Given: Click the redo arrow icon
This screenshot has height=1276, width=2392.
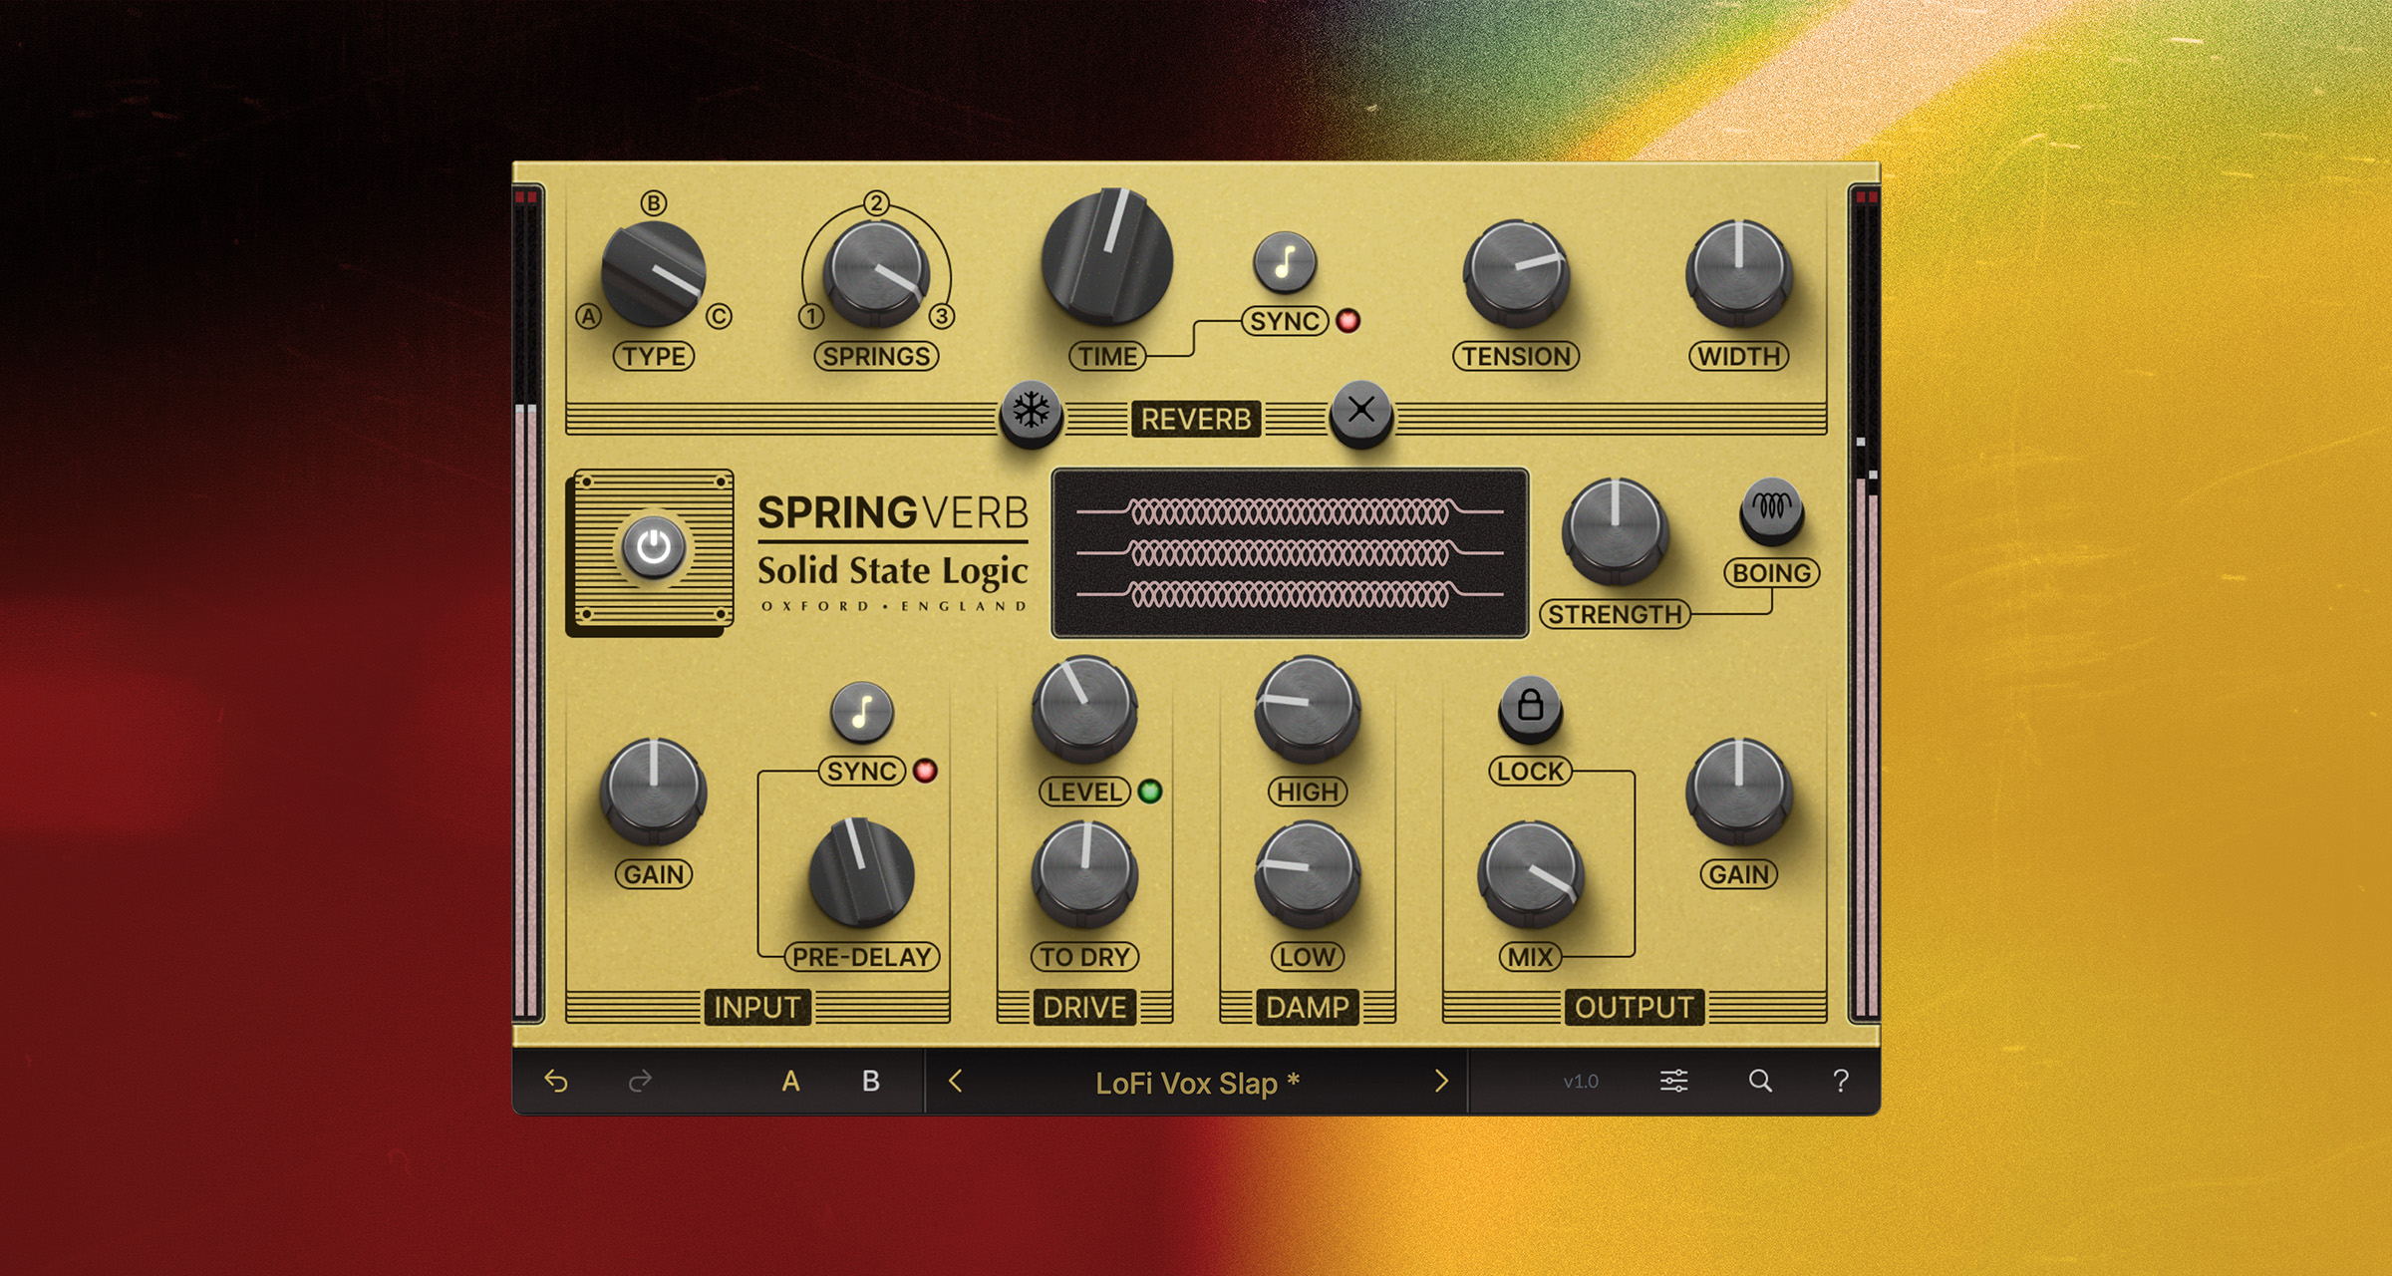Looking at the screenshot, I should 640,1082.
